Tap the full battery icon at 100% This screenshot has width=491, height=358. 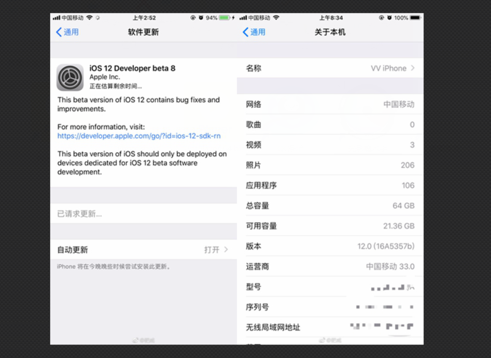point(415,18)
